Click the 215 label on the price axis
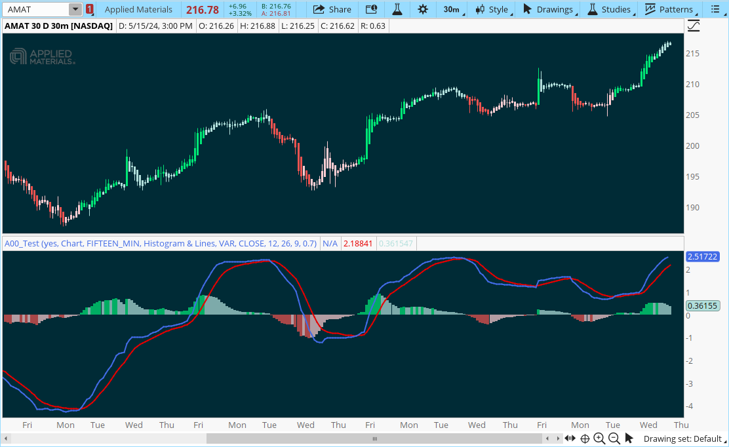 coord(692,54)
